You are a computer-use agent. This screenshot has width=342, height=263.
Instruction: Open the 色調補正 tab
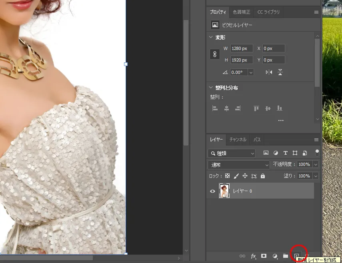[242, 12]
